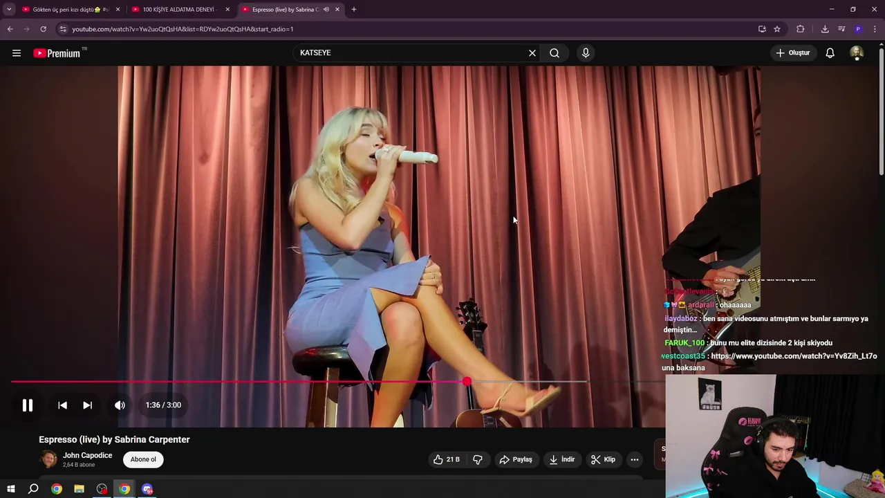
Task: Reload the current page
Action: tap(43, 29)
